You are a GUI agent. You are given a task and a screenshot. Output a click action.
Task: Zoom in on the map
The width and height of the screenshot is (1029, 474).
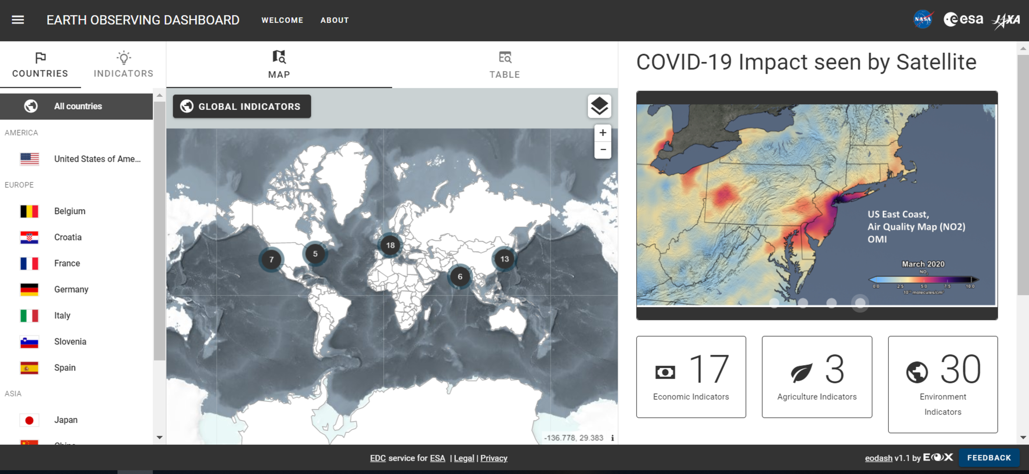pyautogui.click(x=603, y=133)
